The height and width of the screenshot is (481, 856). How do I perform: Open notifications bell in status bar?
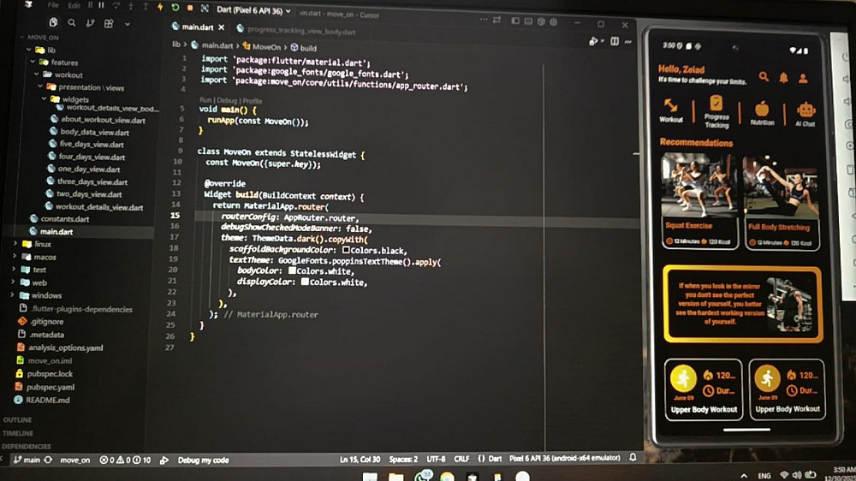[x=633, y=458]
